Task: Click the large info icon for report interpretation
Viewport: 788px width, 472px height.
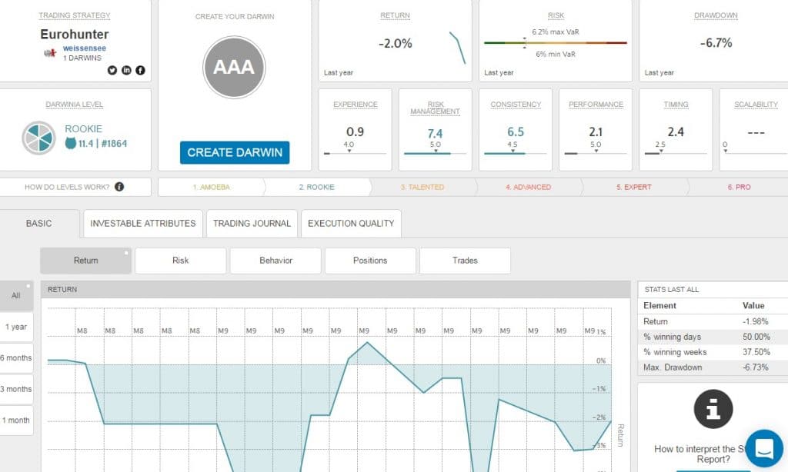Action: click(x=713, y=408)
